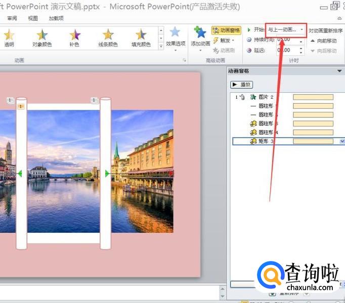Click the 持续时间 duration field
345x303 pixels.
pyautogui.click(x=287, y=39)
